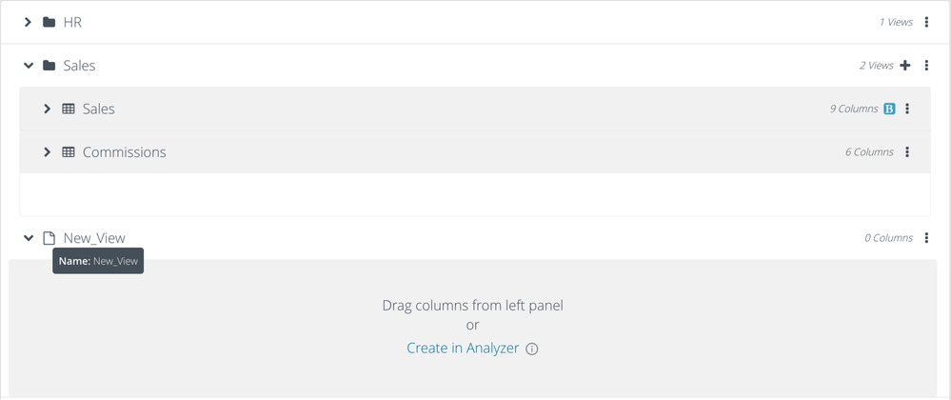
Task: Expand the HR folder
Action: click(28, 22)
